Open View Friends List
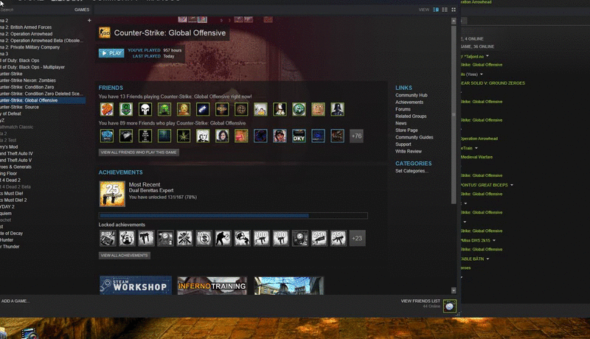Image resolution: width=590 pixels, height=339 pixels. pos(420,301)
